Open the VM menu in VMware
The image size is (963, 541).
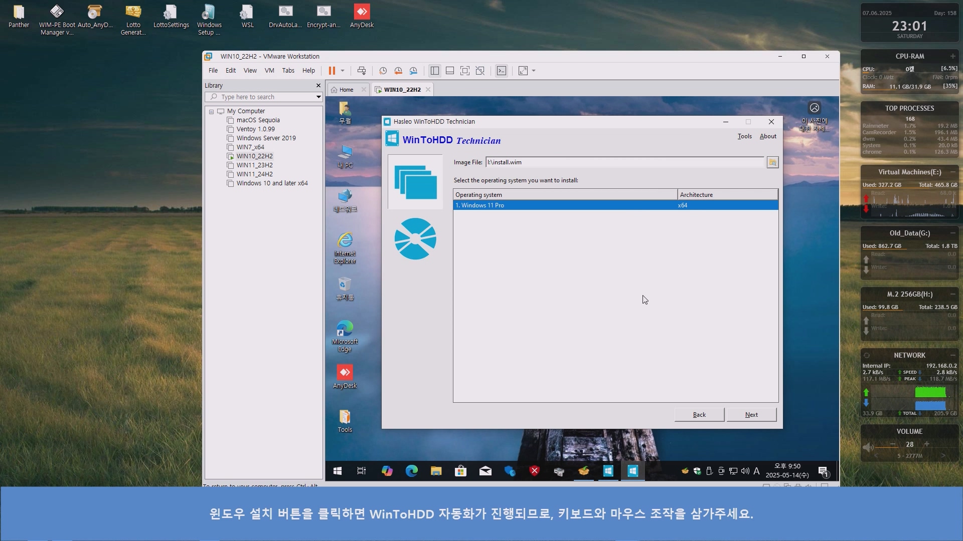click(x=269, y=71)
